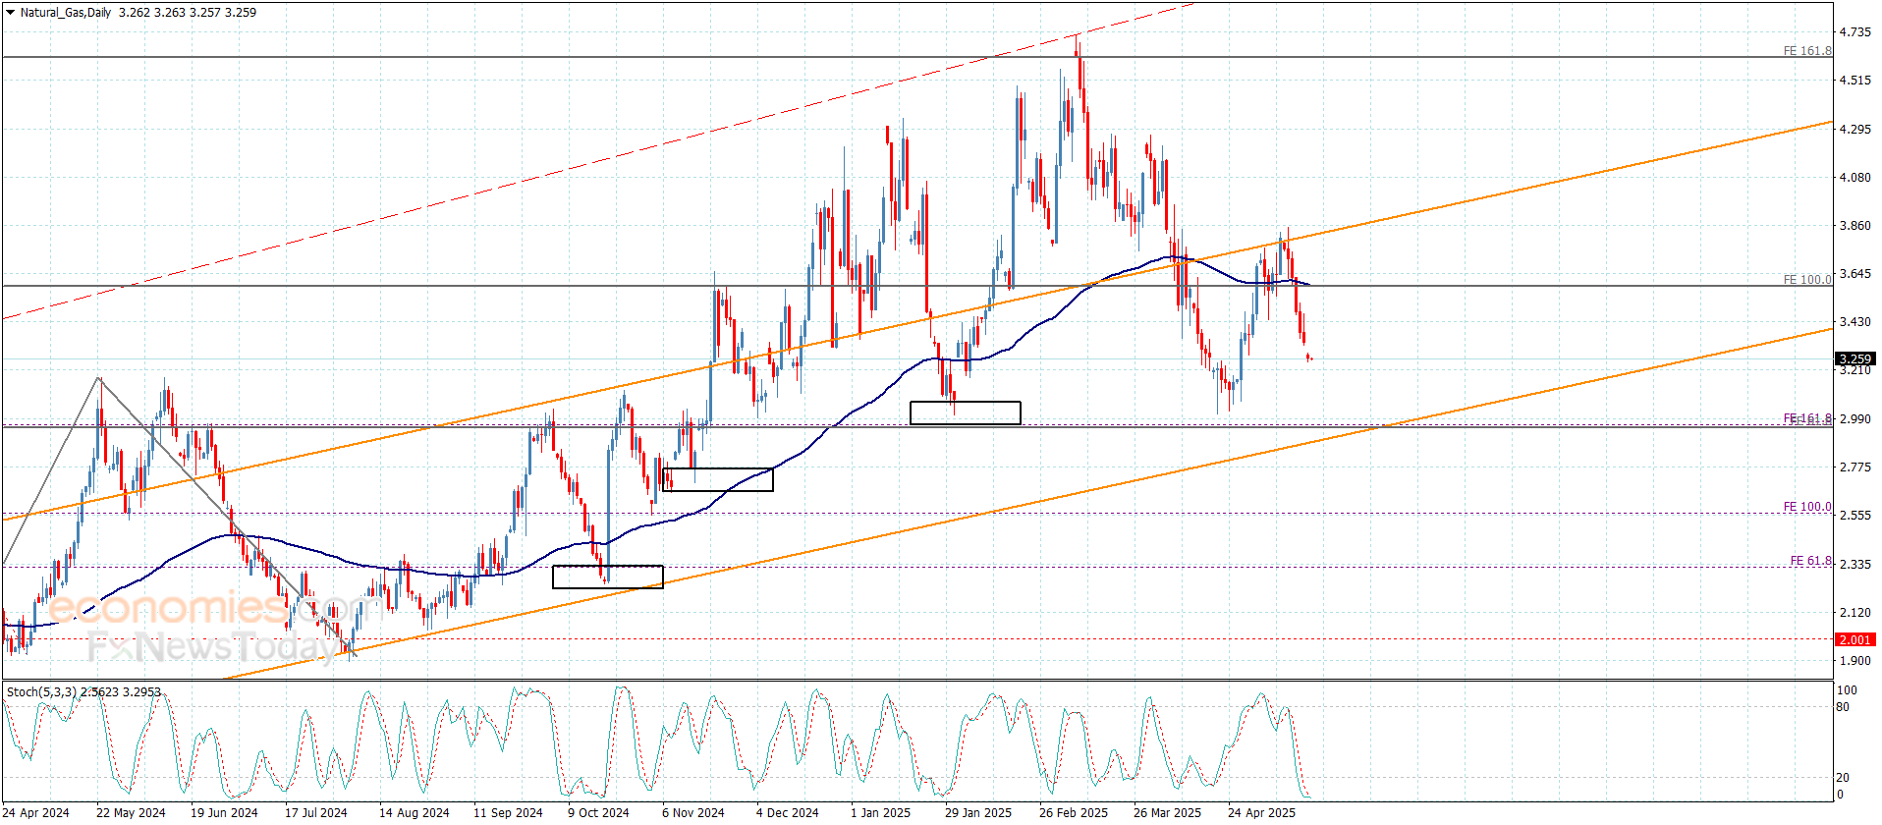This screenshot has height=825, width=1882.
Task: Click the stochastic scale value 100
Action: (1847, 690)
